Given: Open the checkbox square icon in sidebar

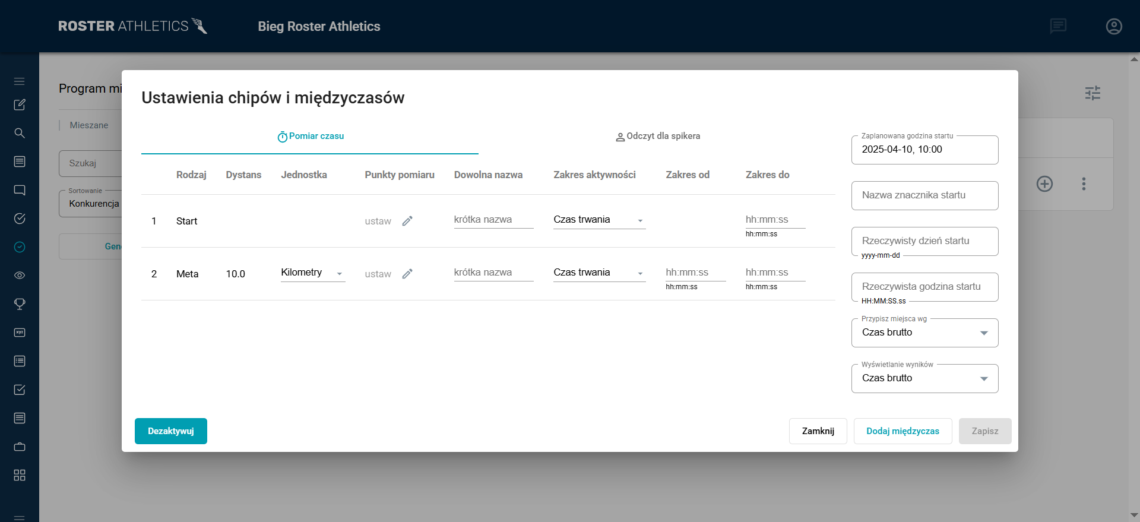Looking at the screenshot, I should click(x=20, y=390).
